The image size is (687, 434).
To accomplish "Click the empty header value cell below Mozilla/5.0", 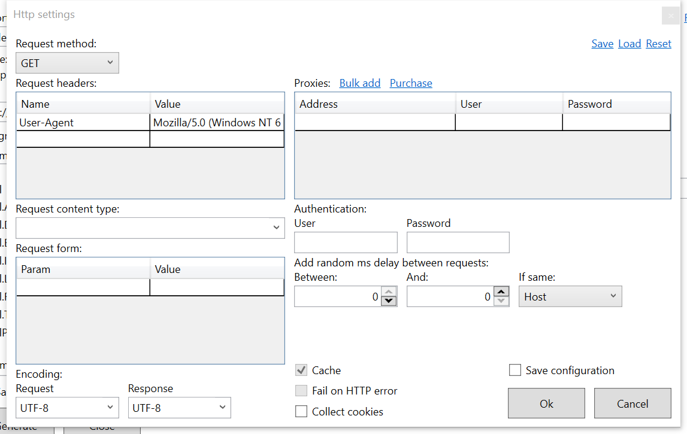I will click(217, 139).
